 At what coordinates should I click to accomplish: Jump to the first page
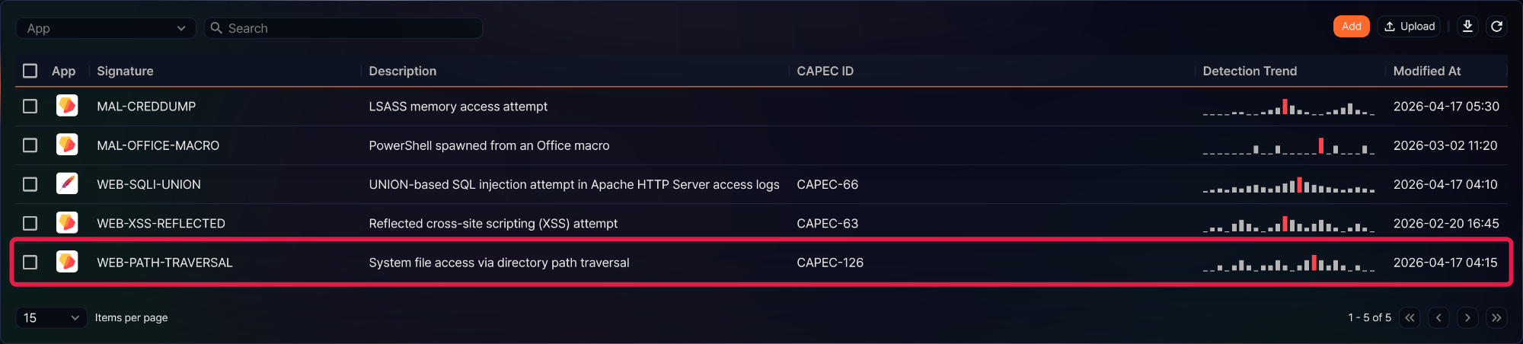coord(1410,317)
